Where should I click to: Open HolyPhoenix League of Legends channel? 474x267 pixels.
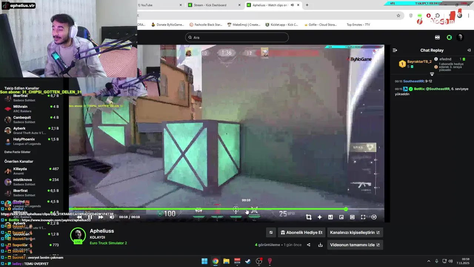point(31,141)
